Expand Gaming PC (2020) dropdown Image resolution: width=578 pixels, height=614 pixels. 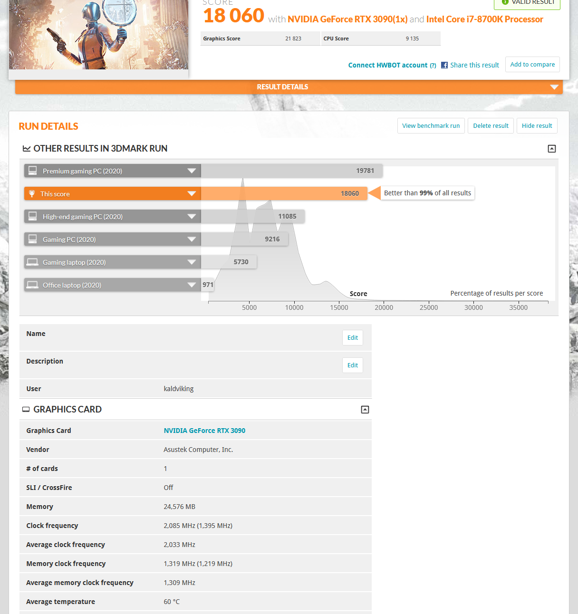tap(192, 240)
